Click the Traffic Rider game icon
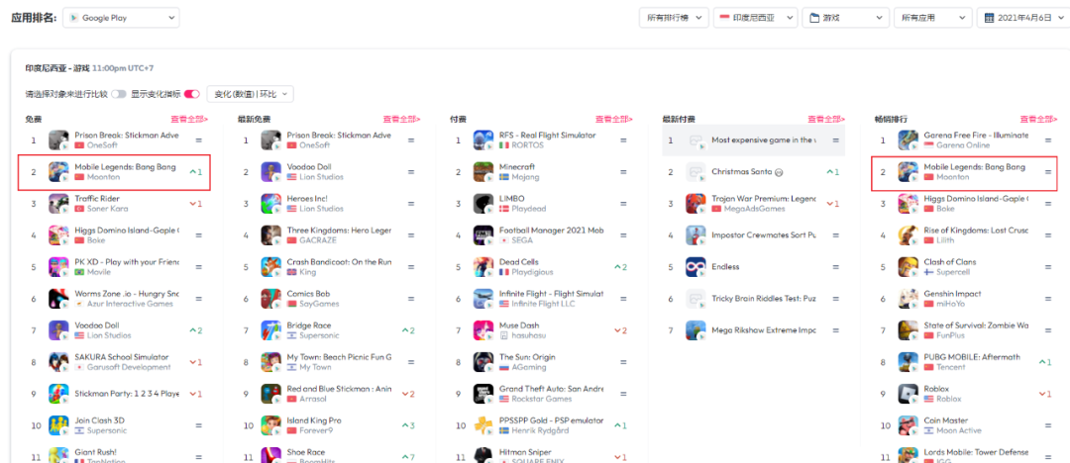 click(58, 203)
